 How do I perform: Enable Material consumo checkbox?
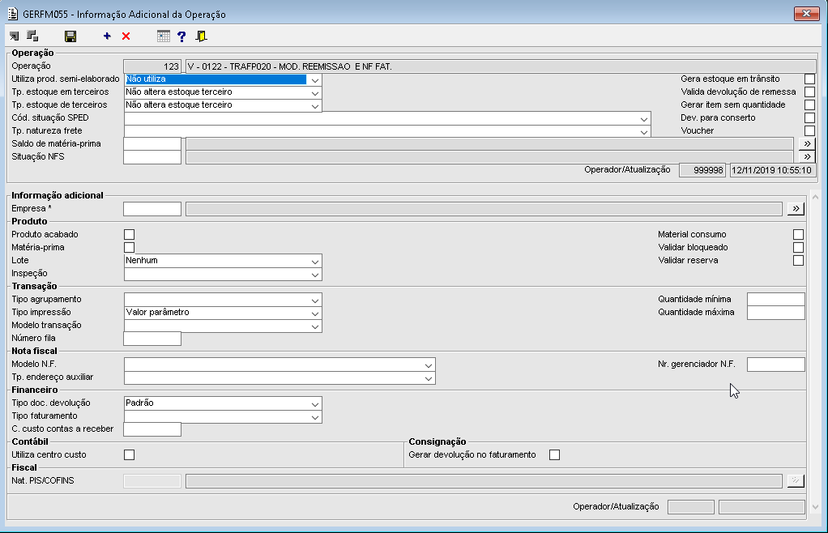coord(799,234)
